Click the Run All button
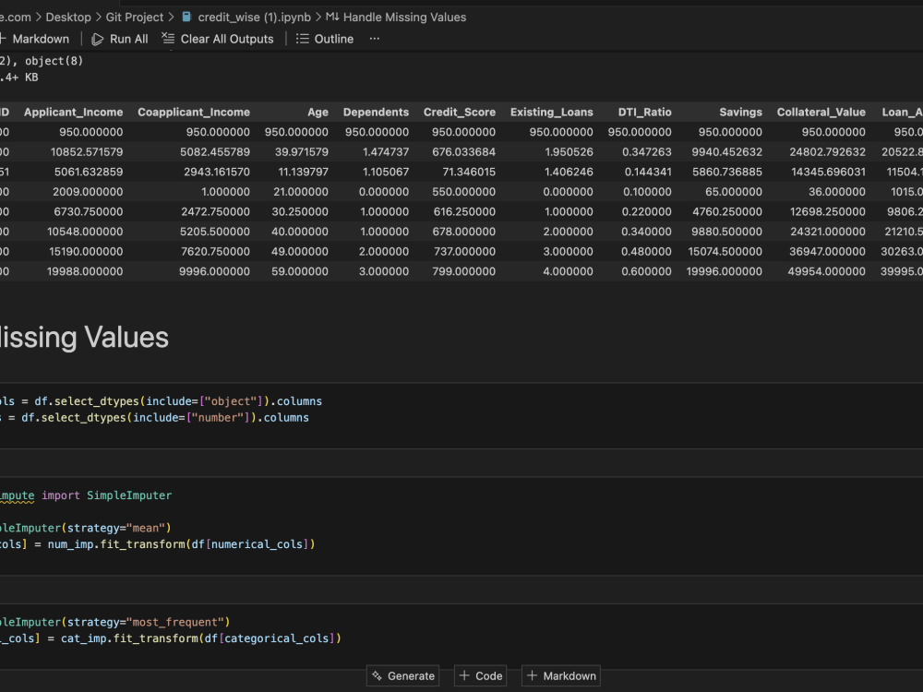 [120, 39]
